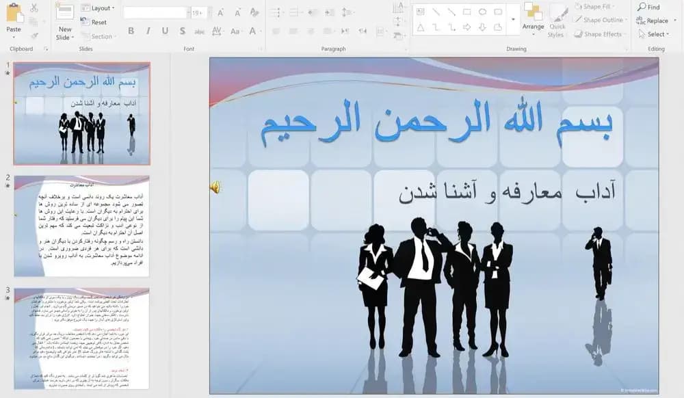Image resolution: width=684 pixels, height=398 pixels.
Task: Open the Shape Fill dropdown
Action: pyautogui.click(x=594, y=7)
